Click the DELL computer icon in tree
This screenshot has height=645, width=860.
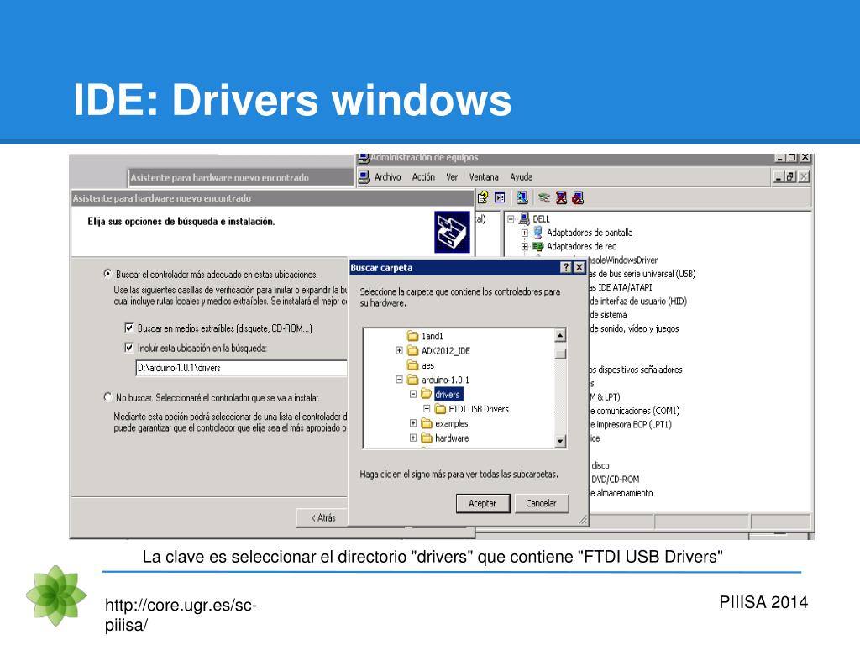[x=524, y=219]
